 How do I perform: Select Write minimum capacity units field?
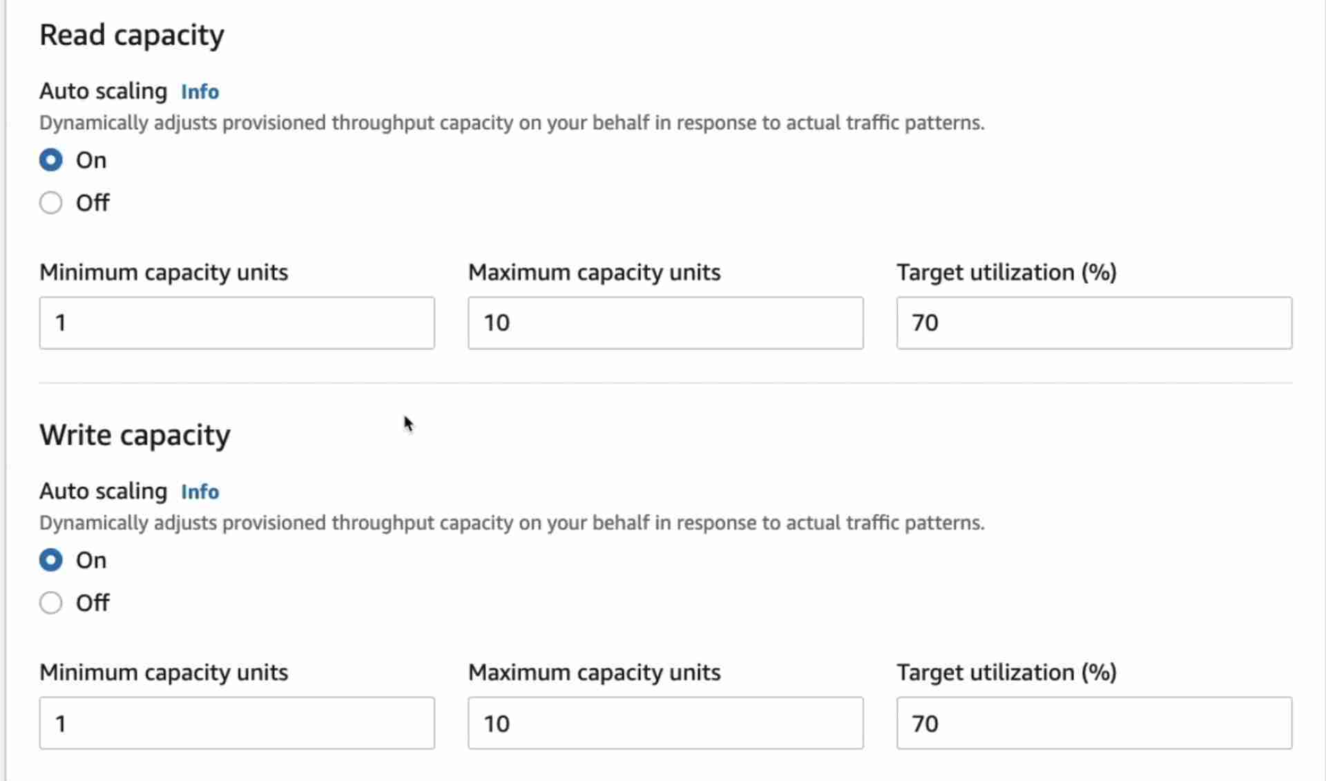(x=237, y=724)
